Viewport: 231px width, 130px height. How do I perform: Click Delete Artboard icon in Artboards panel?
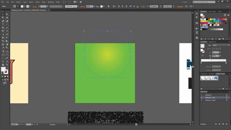point(227,124)
